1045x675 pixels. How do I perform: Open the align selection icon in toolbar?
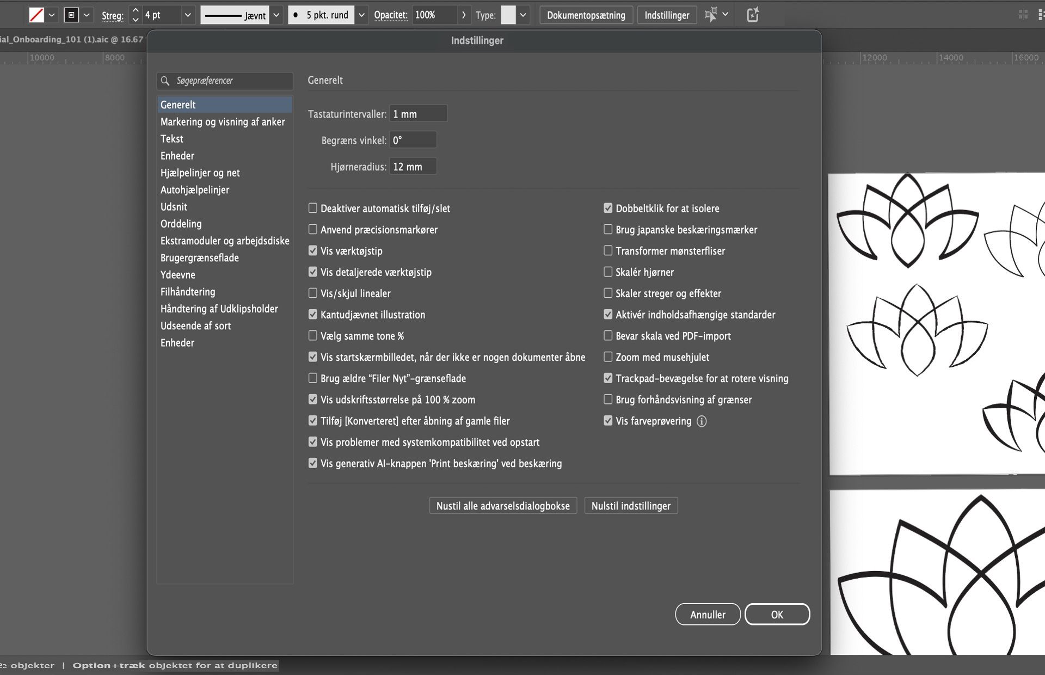point(711,15)
